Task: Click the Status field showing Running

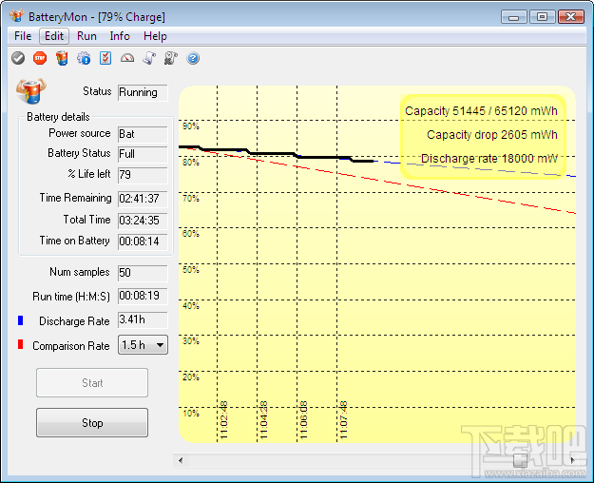Action: [x=143, y=92]
